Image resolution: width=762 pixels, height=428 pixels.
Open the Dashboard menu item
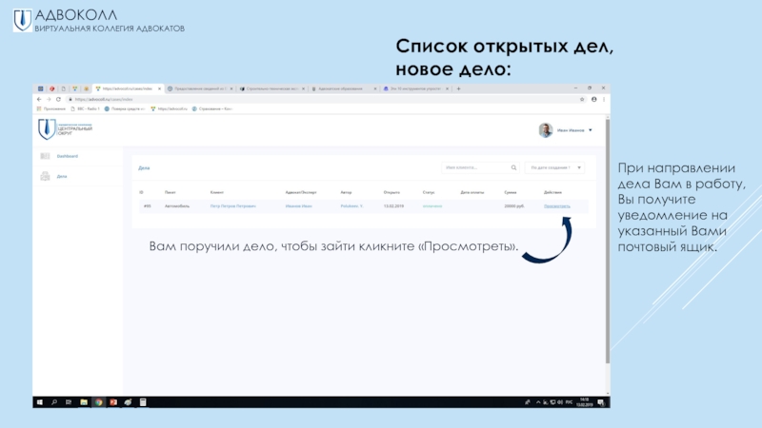click(67, 156)
